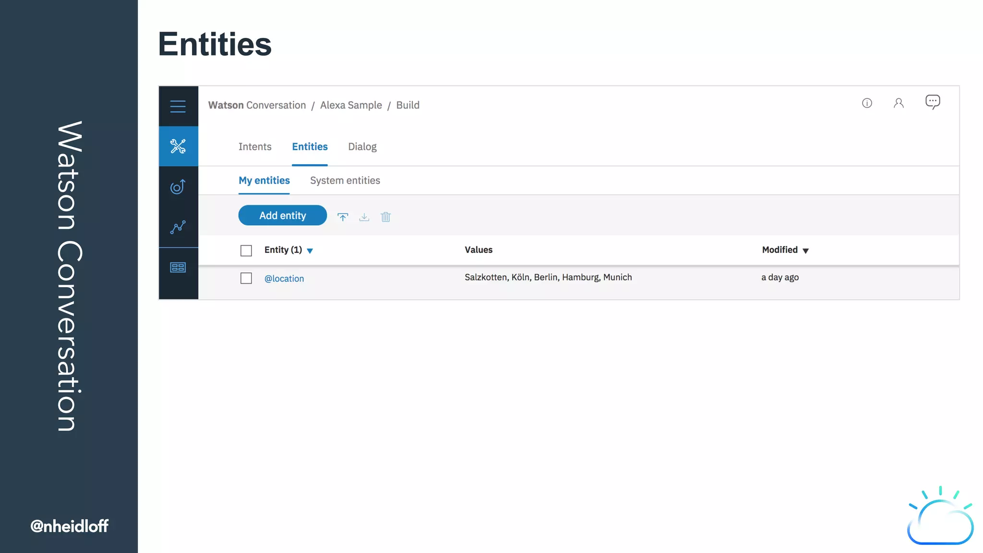Sort by Entity column arrow
Viewport: 983px width, 553px height.
310,251
